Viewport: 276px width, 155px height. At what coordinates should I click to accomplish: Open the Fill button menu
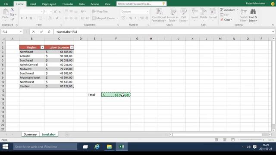(x=224, y=15)
